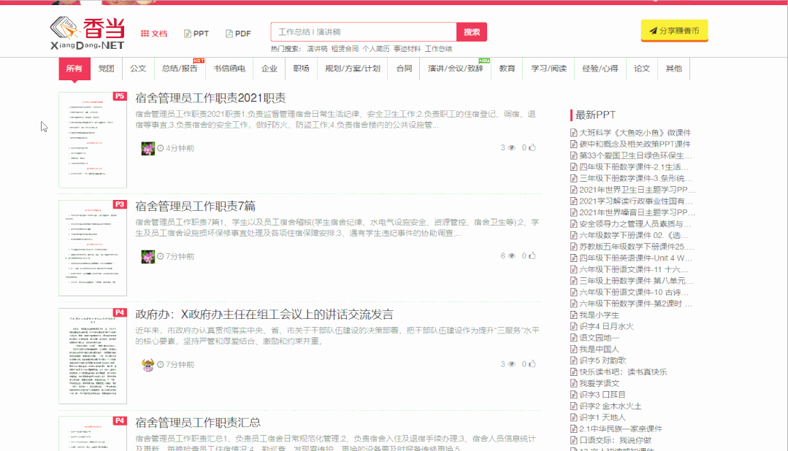Open PPT link 我是中国人
The width and height of the screenshot is (788, 451).
[x=599, y=349]
